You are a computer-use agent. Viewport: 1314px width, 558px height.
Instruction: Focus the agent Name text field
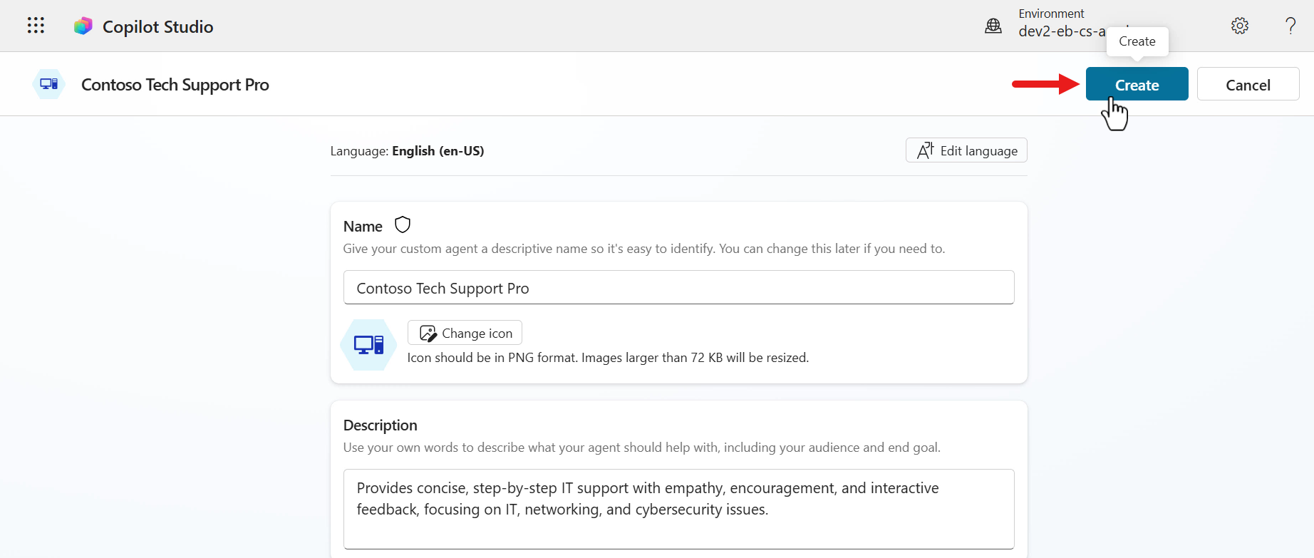tap(678, 288)
